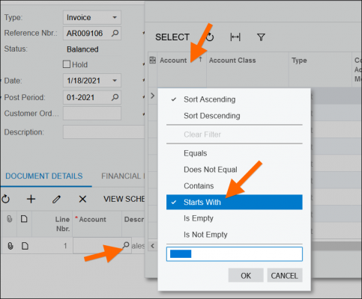Click the OK button in filter popup
This screenshot has width=362, height=299.
pyautogui.click(x=246, y=275)
